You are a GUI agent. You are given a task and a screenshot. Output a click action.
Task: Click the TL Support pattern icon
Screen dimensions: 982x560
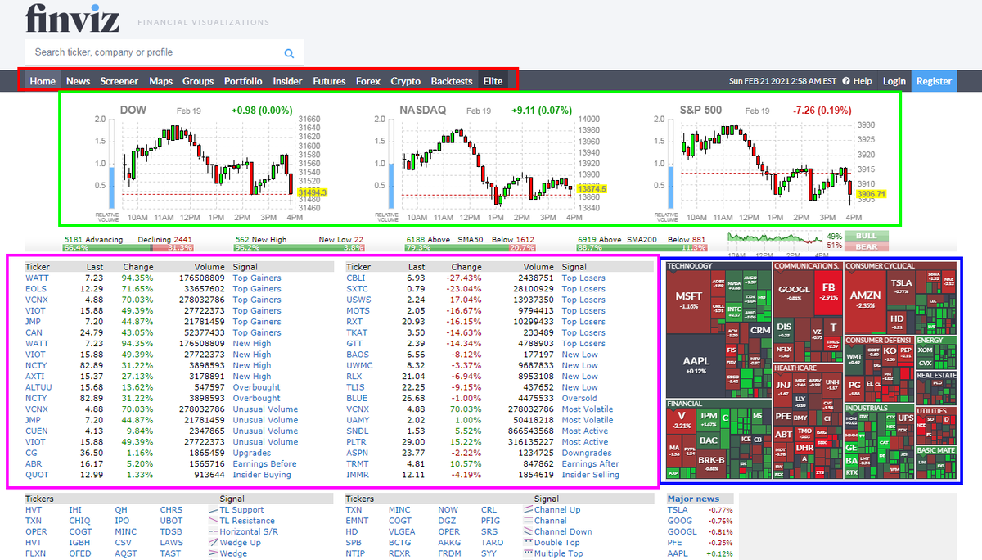tap(214, 509)
